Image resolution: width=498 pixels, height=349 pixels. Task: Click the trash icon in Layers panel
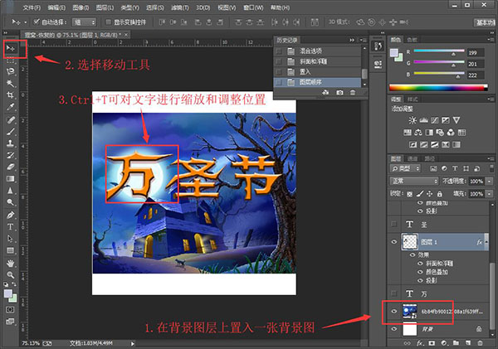480,343
